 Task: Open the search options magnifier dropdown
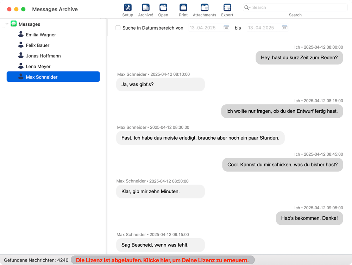tap(247, 7)
